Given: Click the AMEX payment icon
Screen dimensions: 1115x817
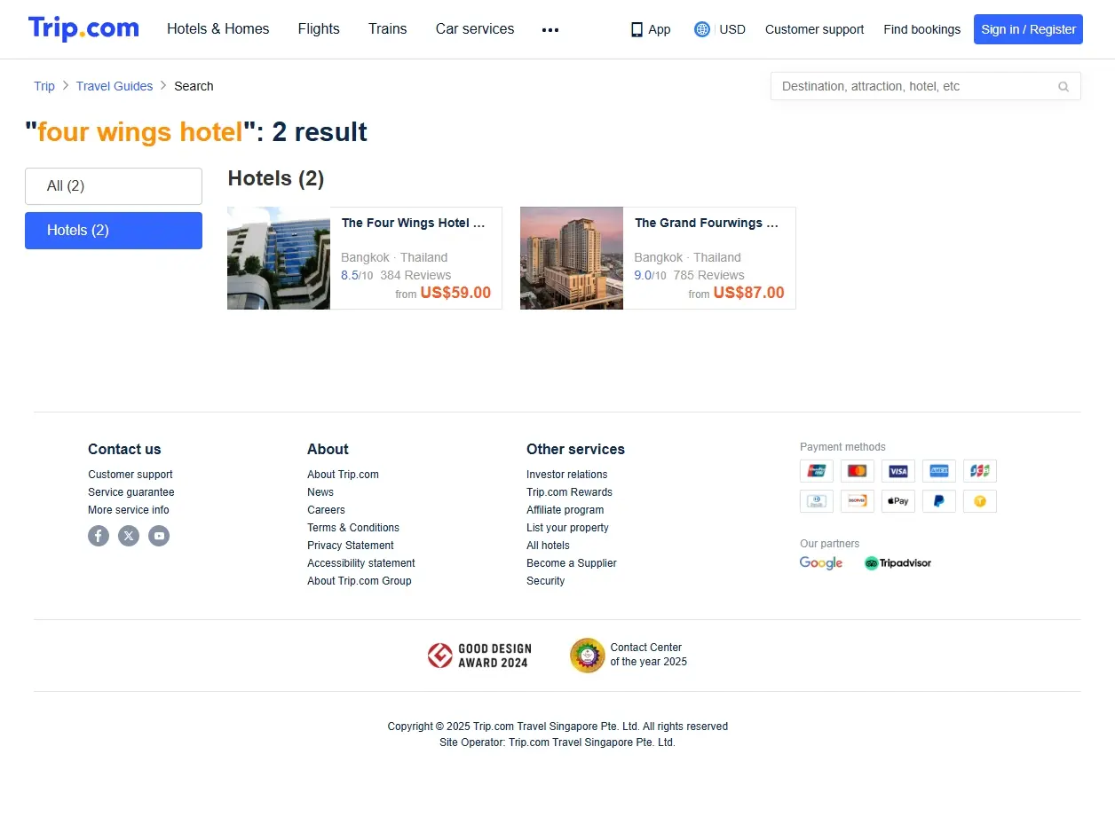Looking at the screenshot, I should click(939, 471).
